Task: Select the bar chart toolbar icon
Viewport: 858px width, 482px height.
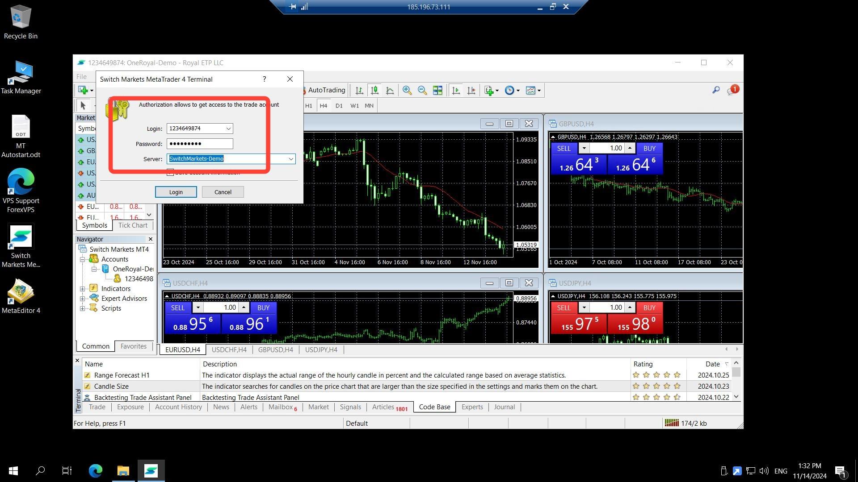Action: tap(359, 91)
